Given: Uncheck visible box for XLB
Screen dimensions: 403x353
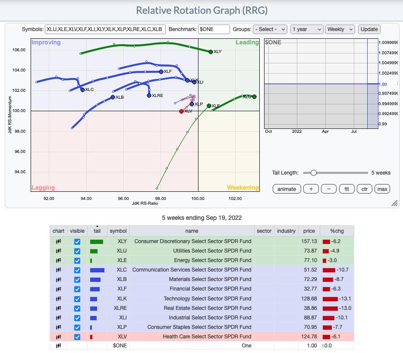Looking at the screenshot, I should [x=77, y=280].
